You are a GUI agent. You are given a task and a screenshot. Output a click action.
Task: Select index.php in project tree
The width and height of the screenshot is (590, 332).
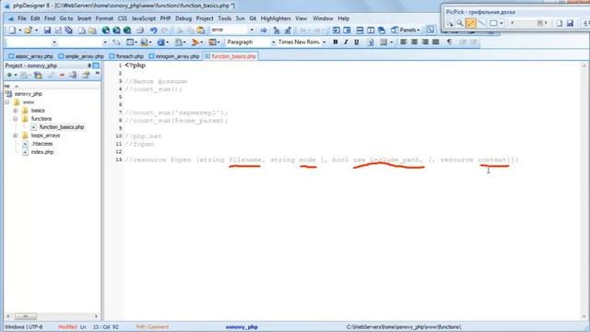click(42, 152)
